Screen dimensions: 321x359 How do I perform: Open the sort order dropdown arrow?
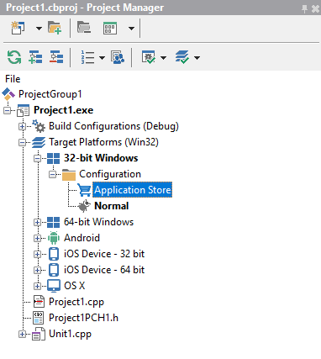102,58
